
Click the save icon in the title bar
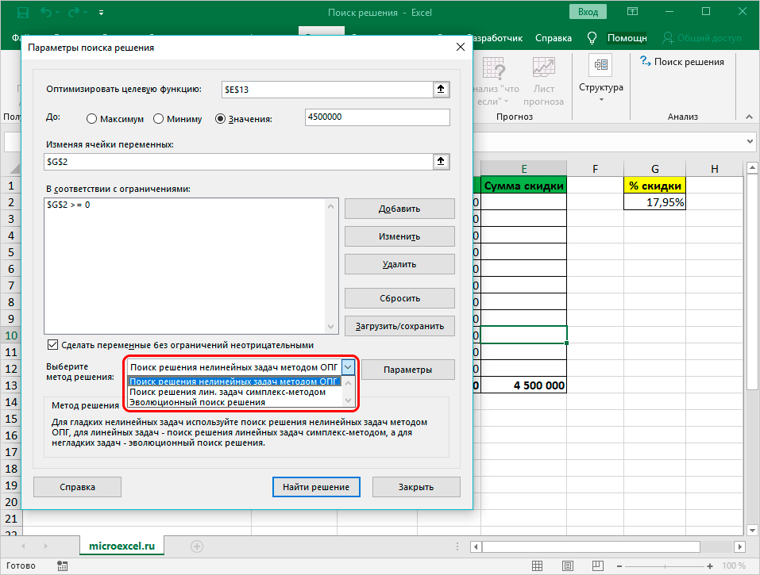21,13
